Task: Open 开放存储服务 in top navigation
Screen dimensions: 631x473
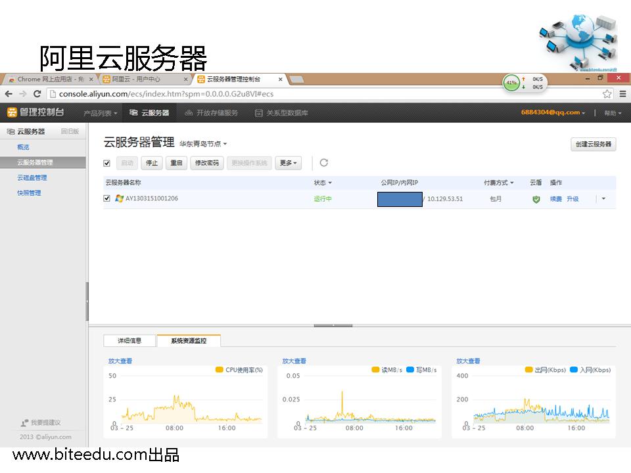Action: [211, 113]
